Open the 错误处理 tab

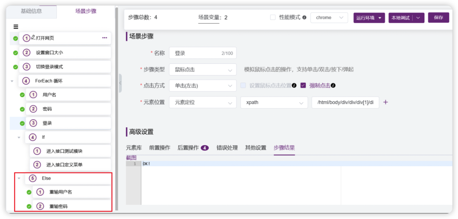tap(227, 148)
